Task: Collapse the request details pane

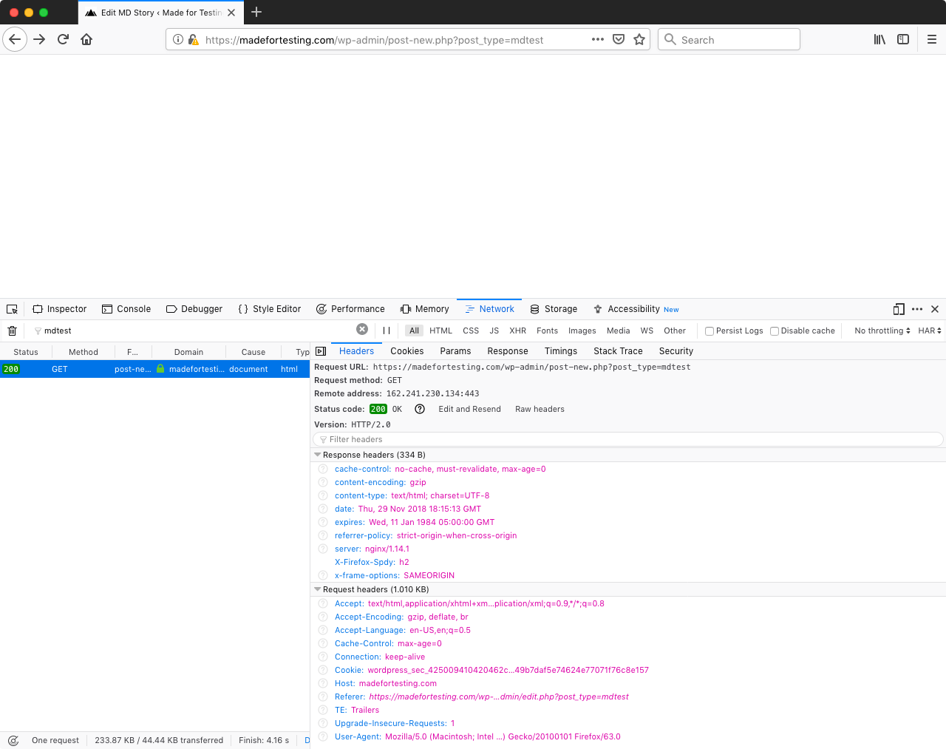Action: (321, 351)
